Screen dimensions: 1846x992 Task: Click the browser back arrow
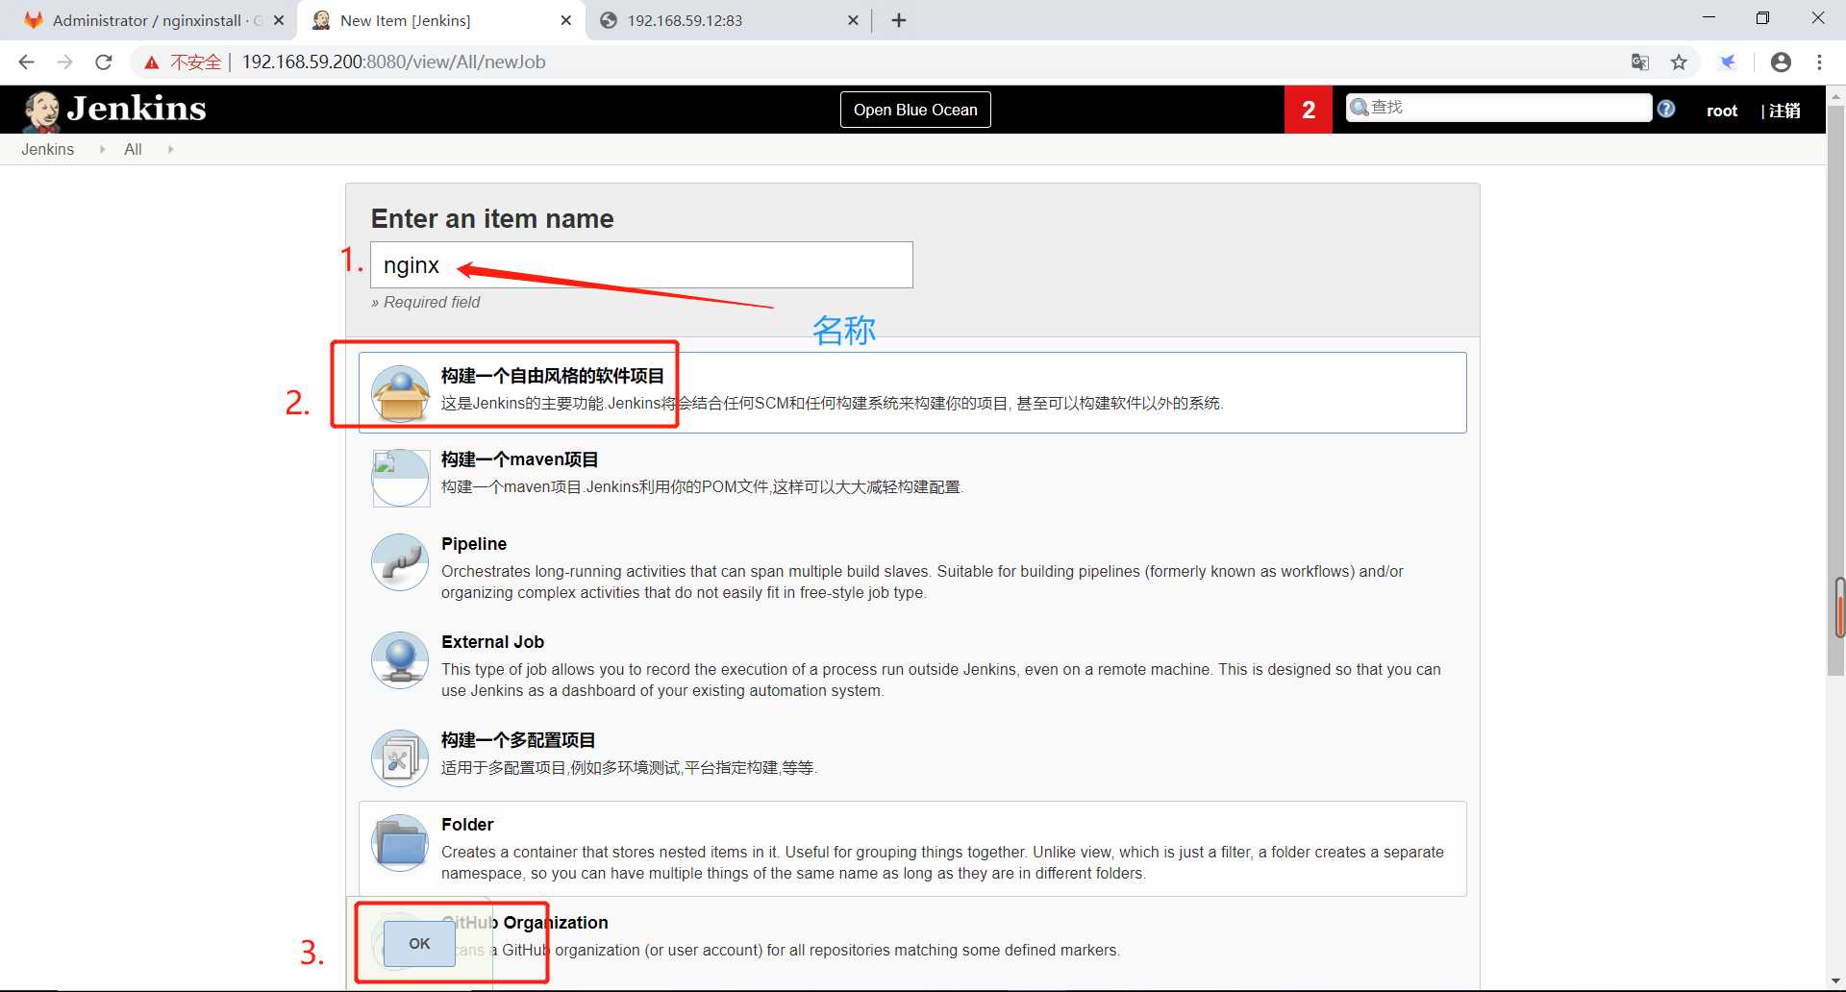(x=26, y=62)
